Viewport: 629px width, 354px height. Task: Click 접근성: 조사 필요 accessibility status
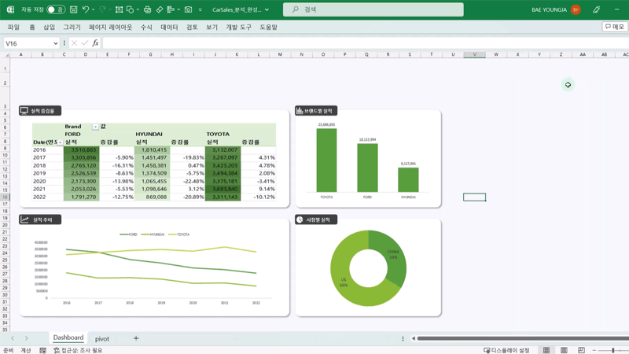pos(78,350)
